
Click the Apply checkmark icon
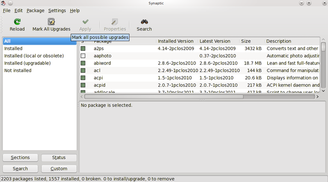coord(85,22)
